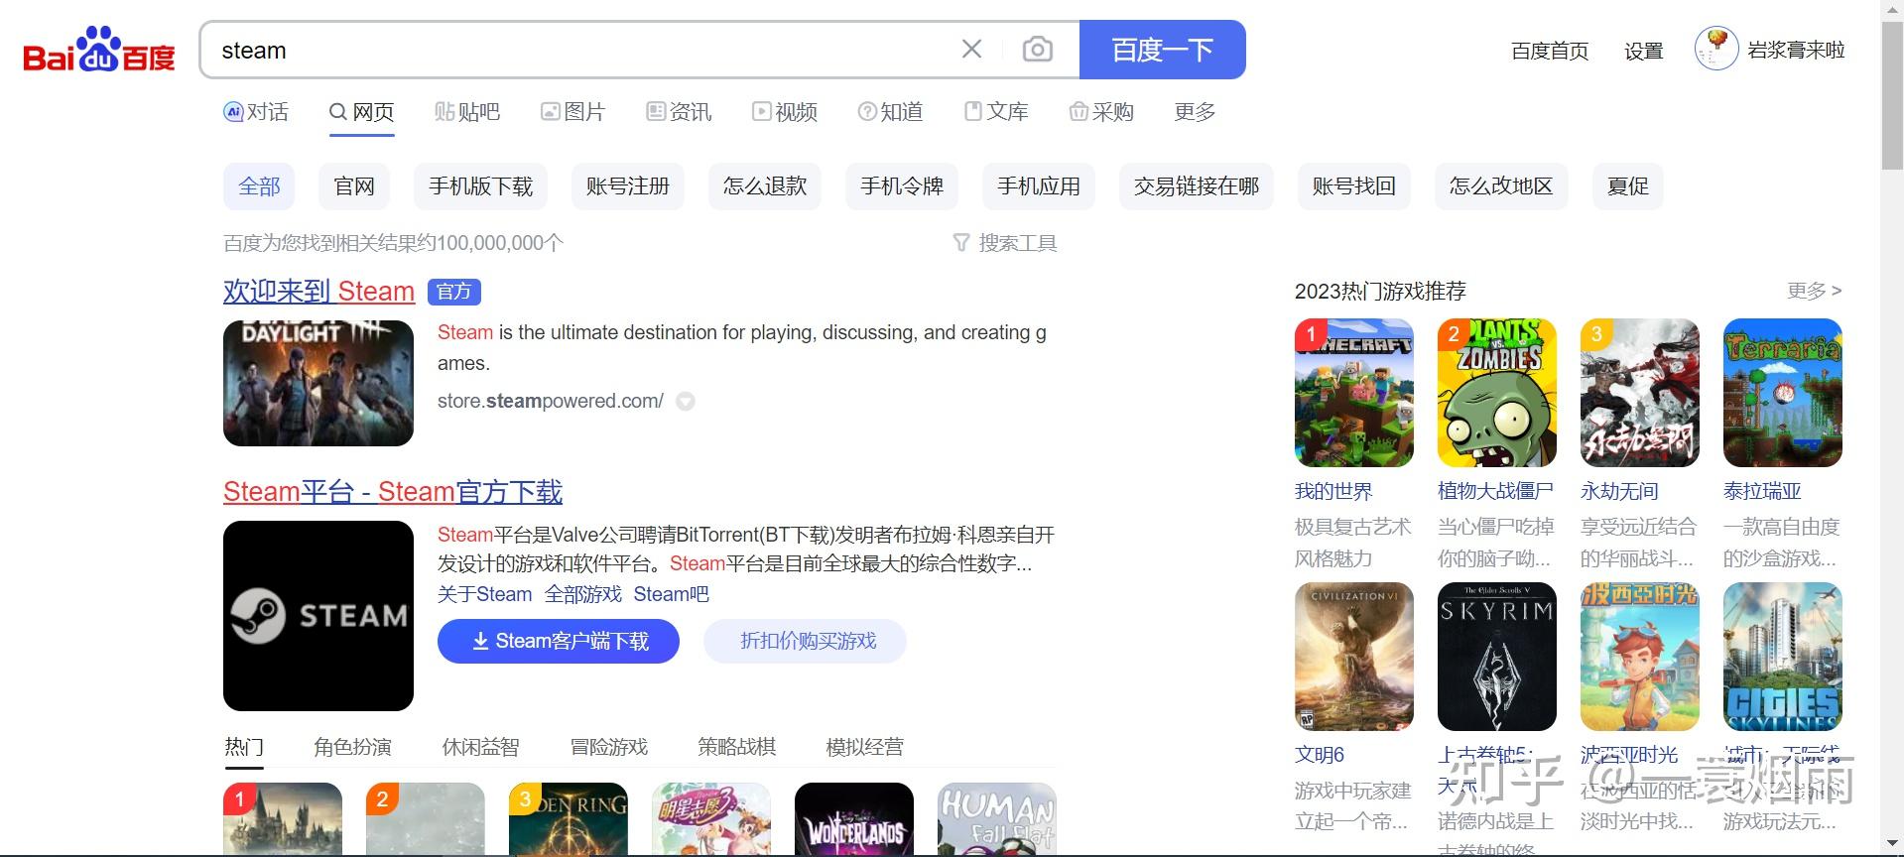Click Wonderlands game icon in hot list
1904x857 pixels.
(x=854, y=819)
